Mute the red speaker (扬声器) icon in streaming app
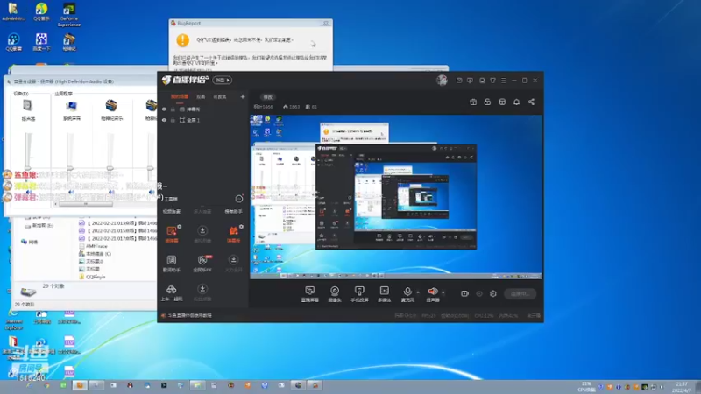The height and width of the screenshot is (394, 701). tap(432, 292)
